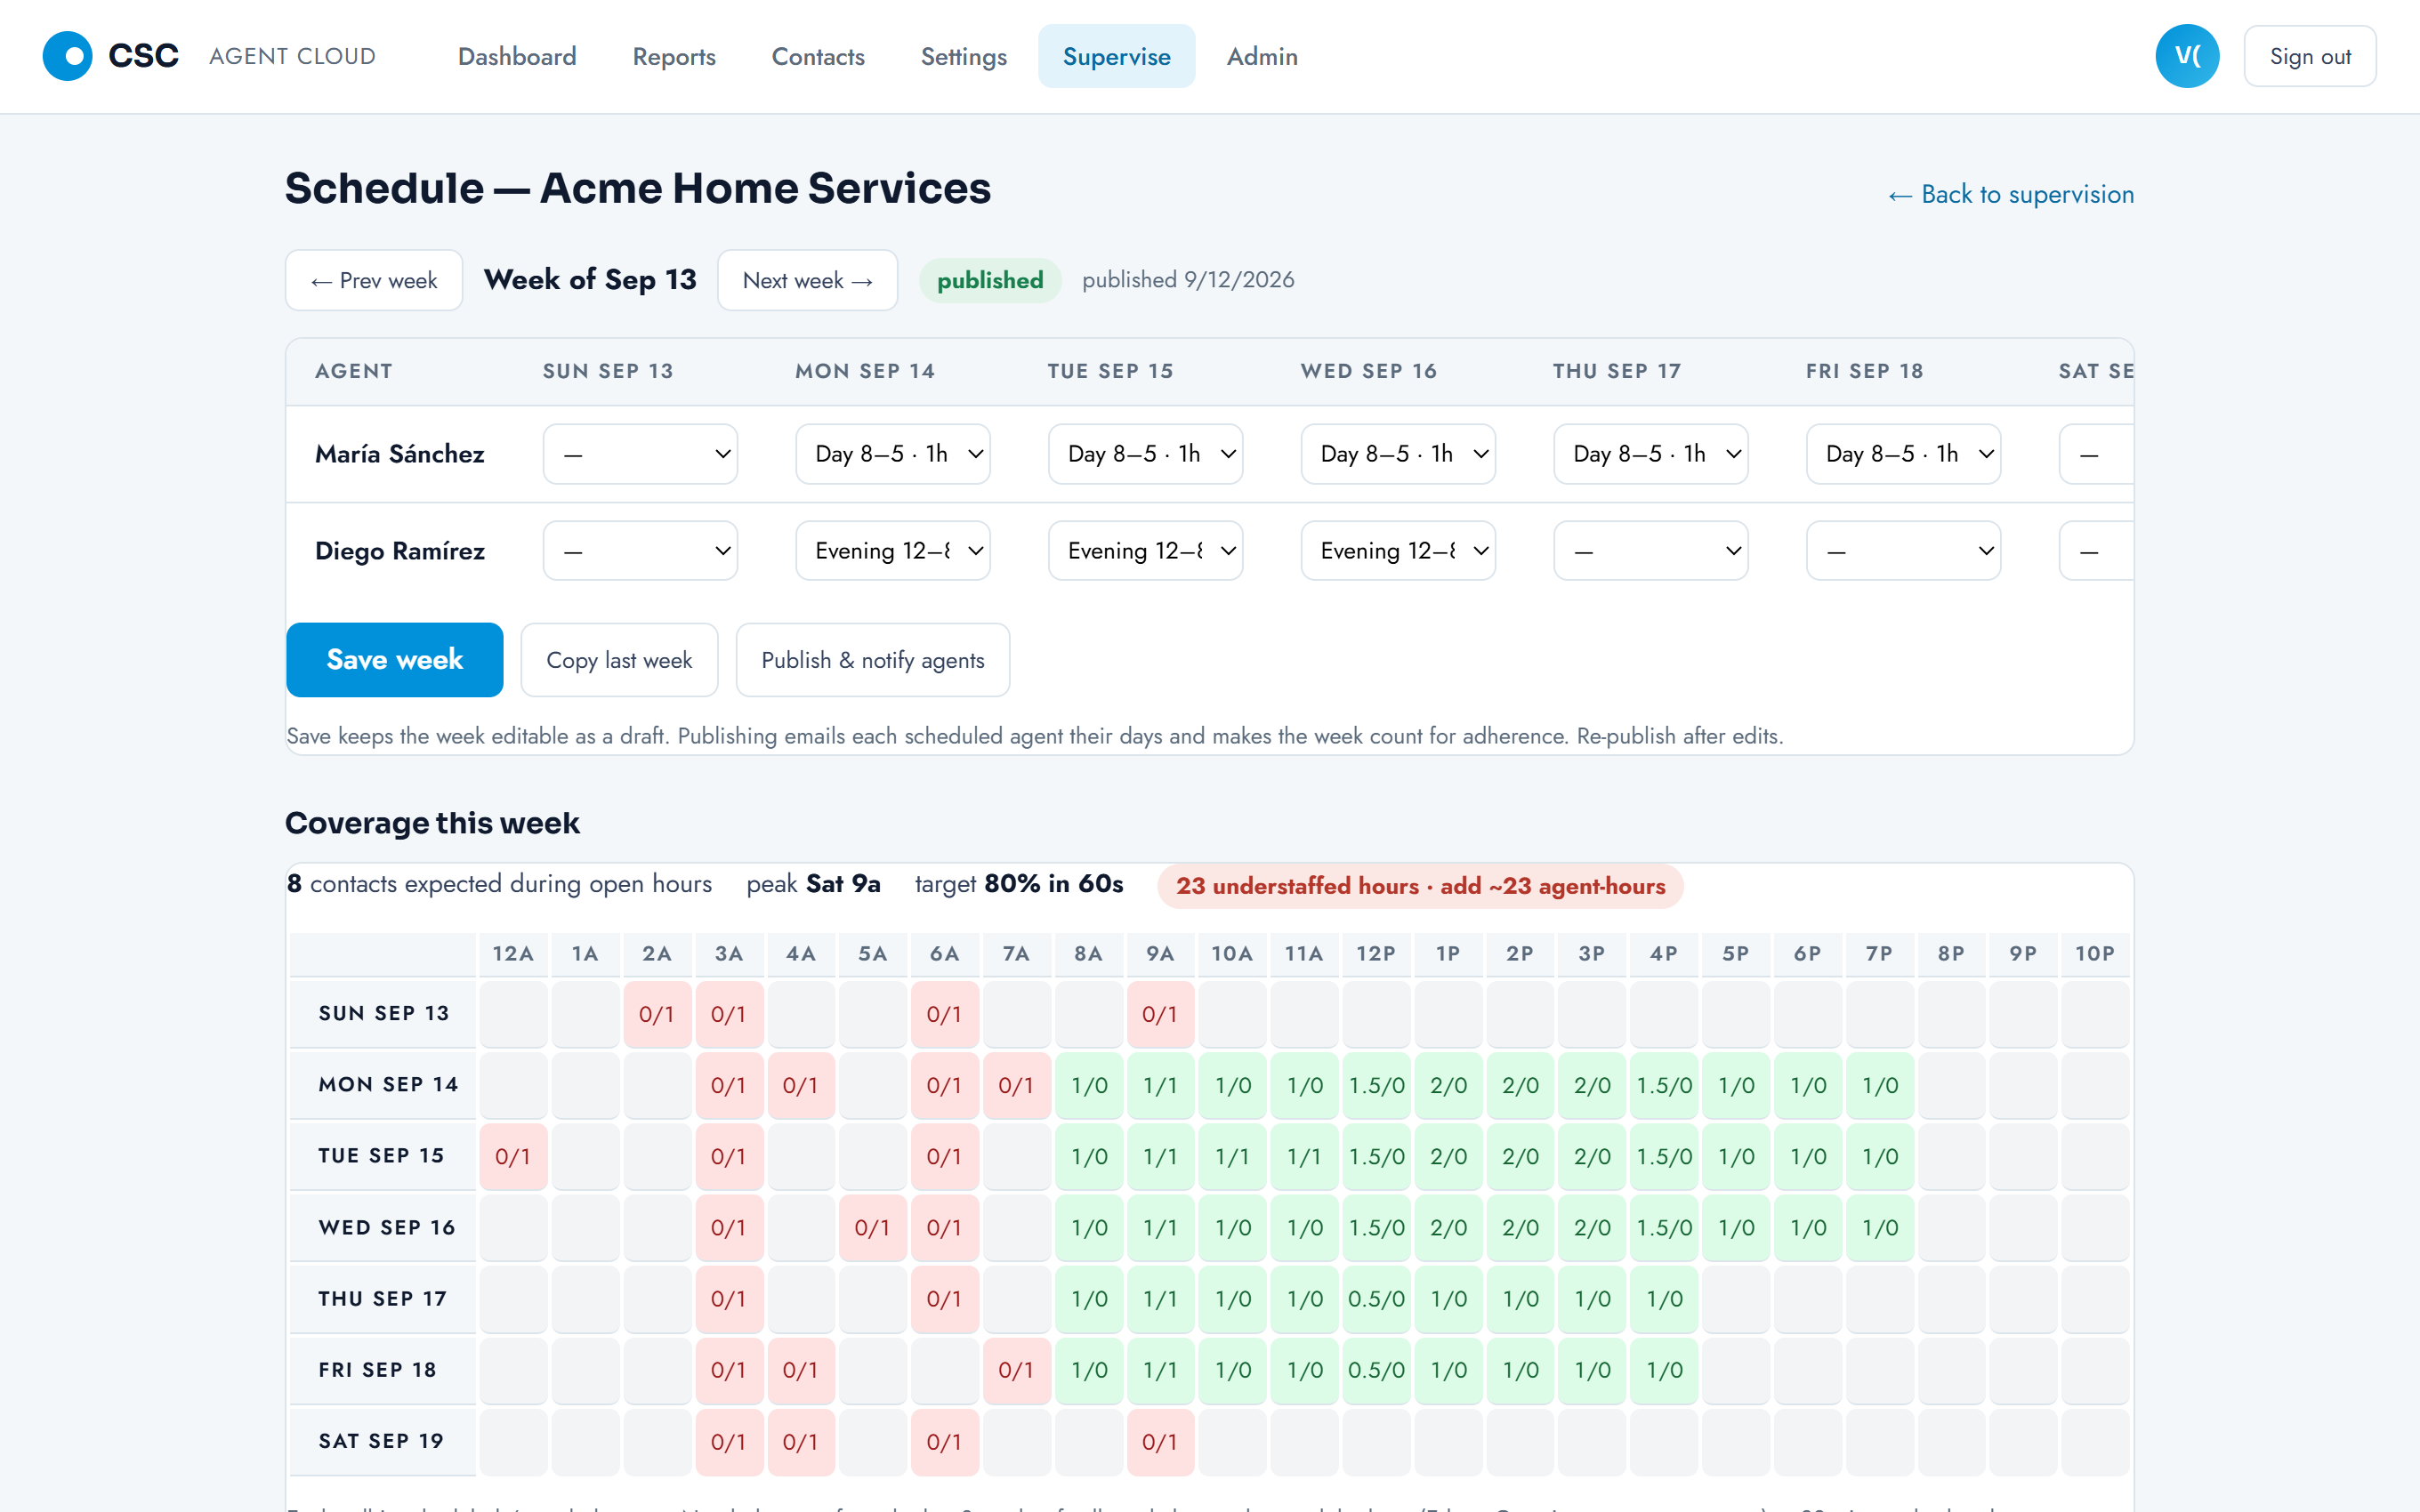Image resolution: width=2420 pixels, height=1512 pixels.
Task: Open Diego Ramírez's Thu Sep 17 shift dropdown
Action: [1651, 551]
